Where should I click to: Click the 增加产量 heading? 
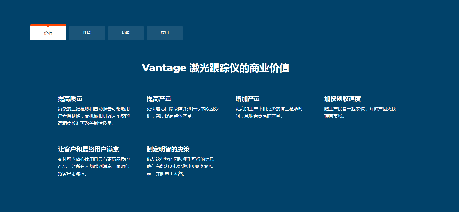[248, 99]
